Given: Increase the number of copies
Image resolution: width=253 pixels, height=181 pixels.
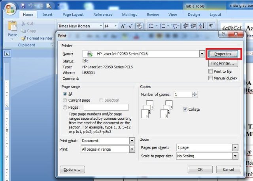Looking at the screenshot, I should (195, 93).
